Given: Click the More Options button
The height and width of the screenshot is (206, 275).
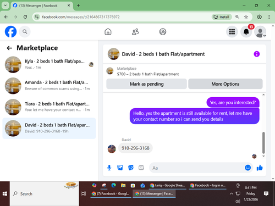Looking at the screenshot, I should [226, 84].
